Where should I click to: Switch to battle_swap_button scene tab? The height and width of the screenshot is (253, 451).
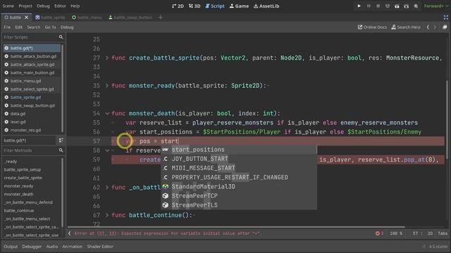coord(130,18)
